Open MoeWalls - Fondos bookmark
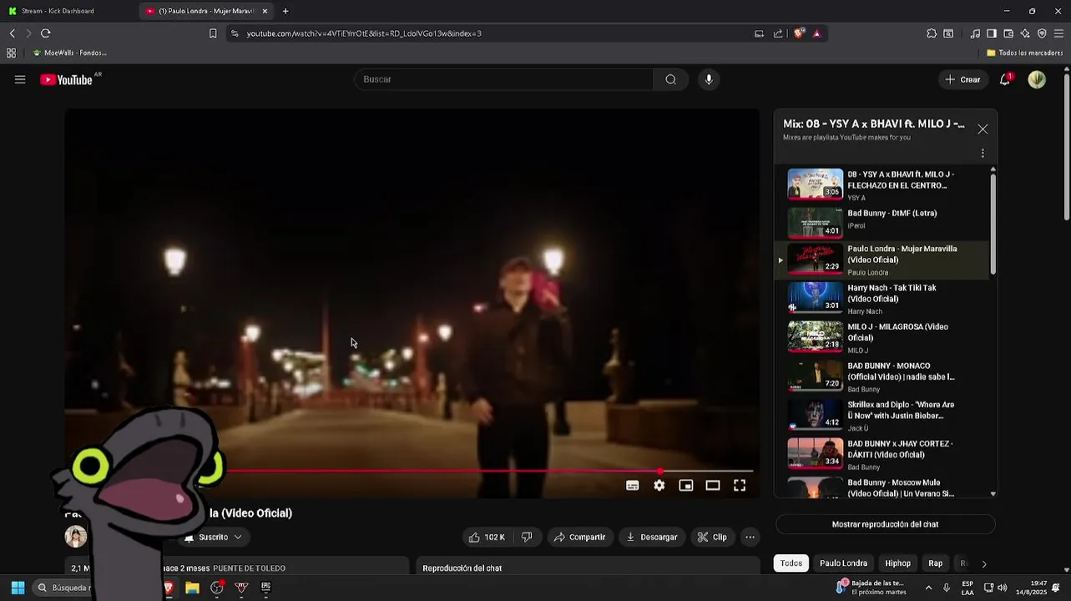Viewport: 1071px width, 601px height. (x=69, y=53)
